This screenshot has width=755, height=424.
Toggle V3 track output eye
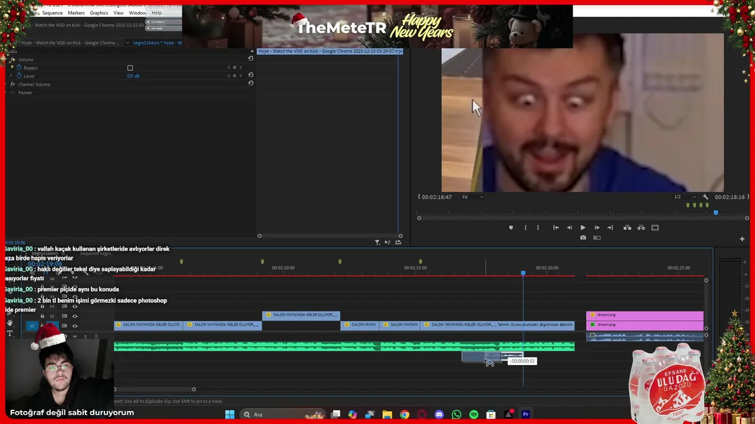coord(74,306)
